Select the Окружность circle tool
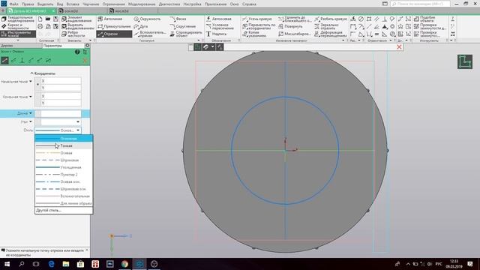 tap(147, 19)
